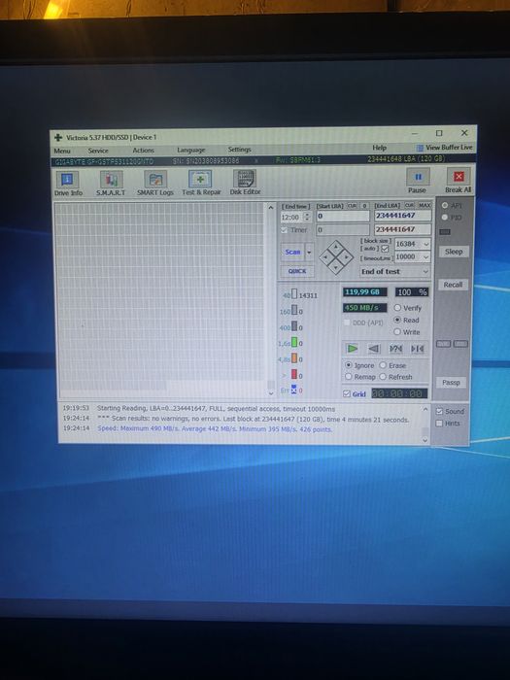
Task: Click the End LBA input field
Action: 403,216
